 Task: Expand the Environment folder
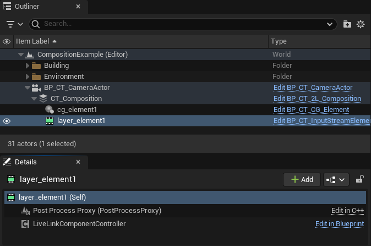coord(28,77)
